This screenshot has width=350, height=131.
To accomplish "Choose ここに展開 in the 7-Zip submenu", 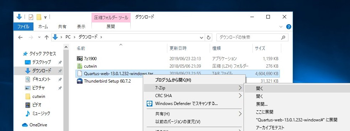I will 265,112.
